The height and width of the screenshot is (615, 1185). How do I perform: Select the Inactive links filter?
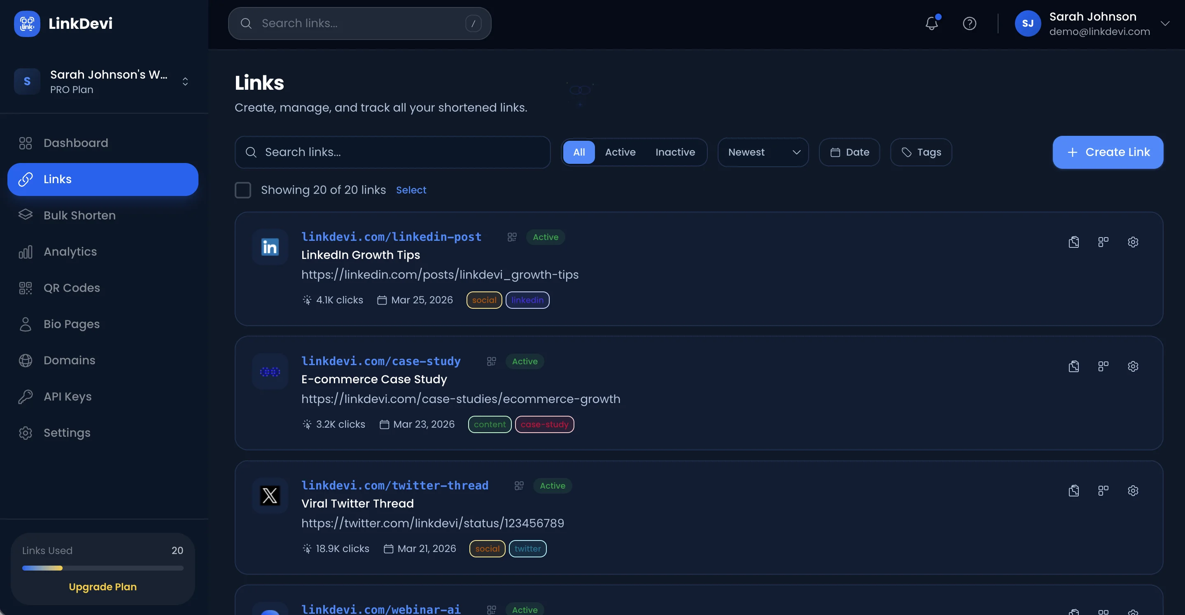pos(675,152)
